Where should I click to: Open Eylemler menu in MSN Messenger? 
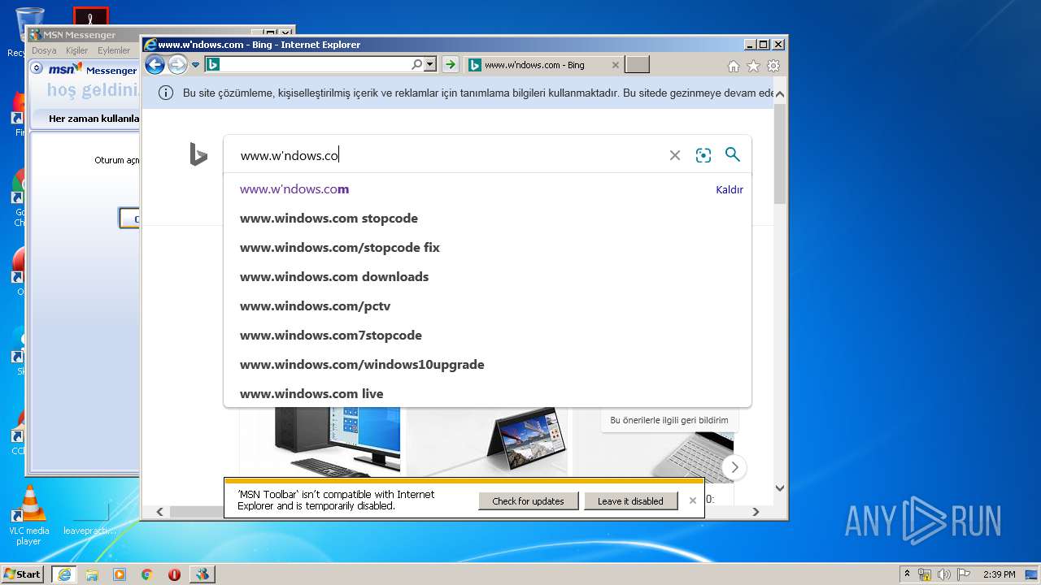[x=114, y=50]
